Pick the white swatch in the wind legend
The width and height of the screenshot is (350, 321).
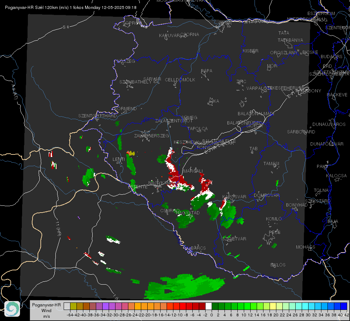208,306
